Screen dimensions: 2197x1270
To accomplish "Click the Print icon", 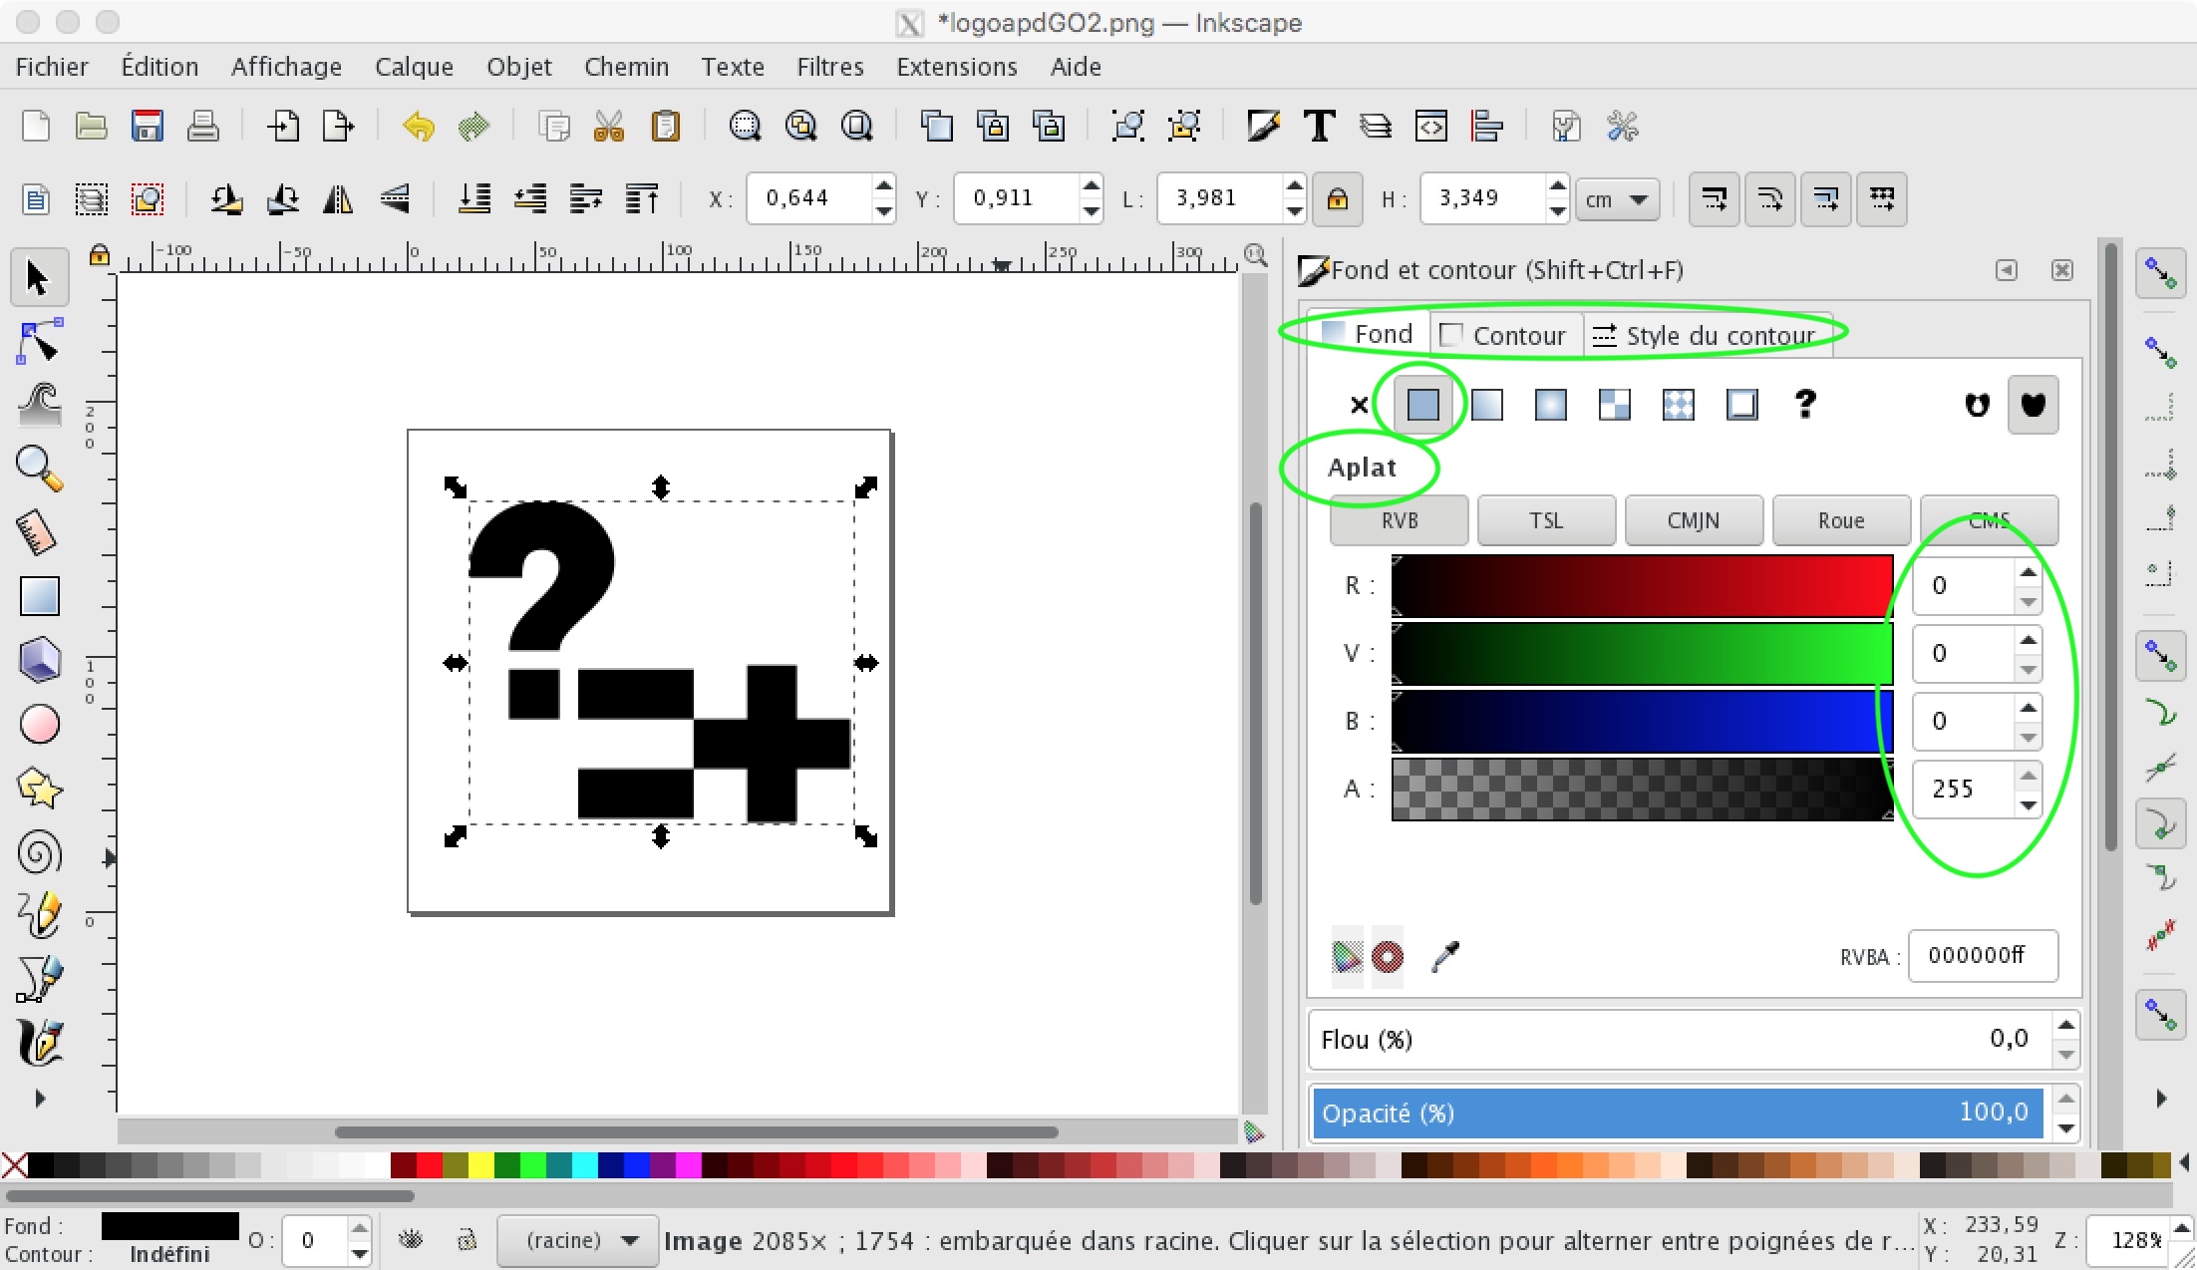I will tap(202, 127).
